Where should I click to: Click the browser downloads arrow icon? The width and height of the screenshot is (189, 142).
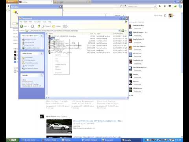coord(160,6)
